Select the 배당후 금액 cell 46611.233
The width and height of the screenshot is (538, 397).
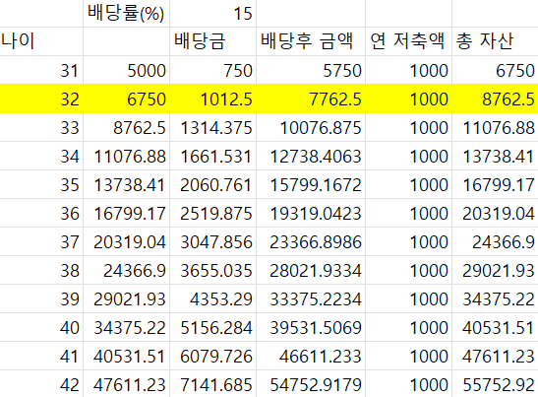pyautogui.click(x=311, y=356)
